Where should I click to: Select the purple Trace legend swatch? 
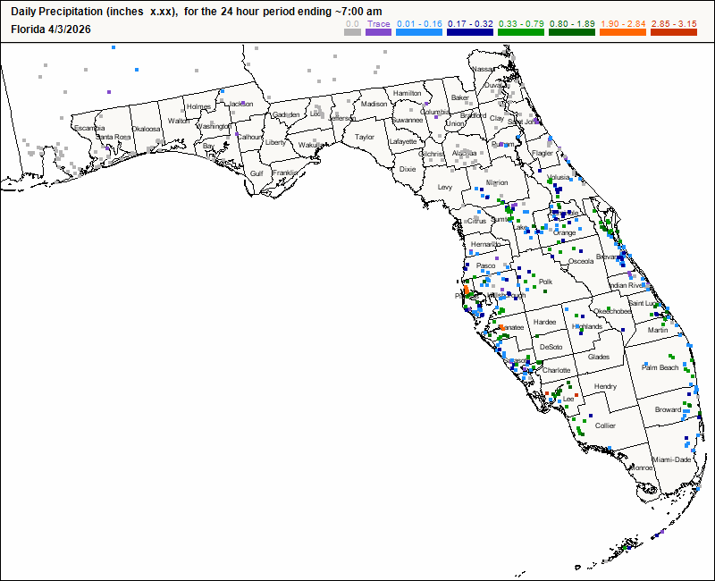[379, 31]
